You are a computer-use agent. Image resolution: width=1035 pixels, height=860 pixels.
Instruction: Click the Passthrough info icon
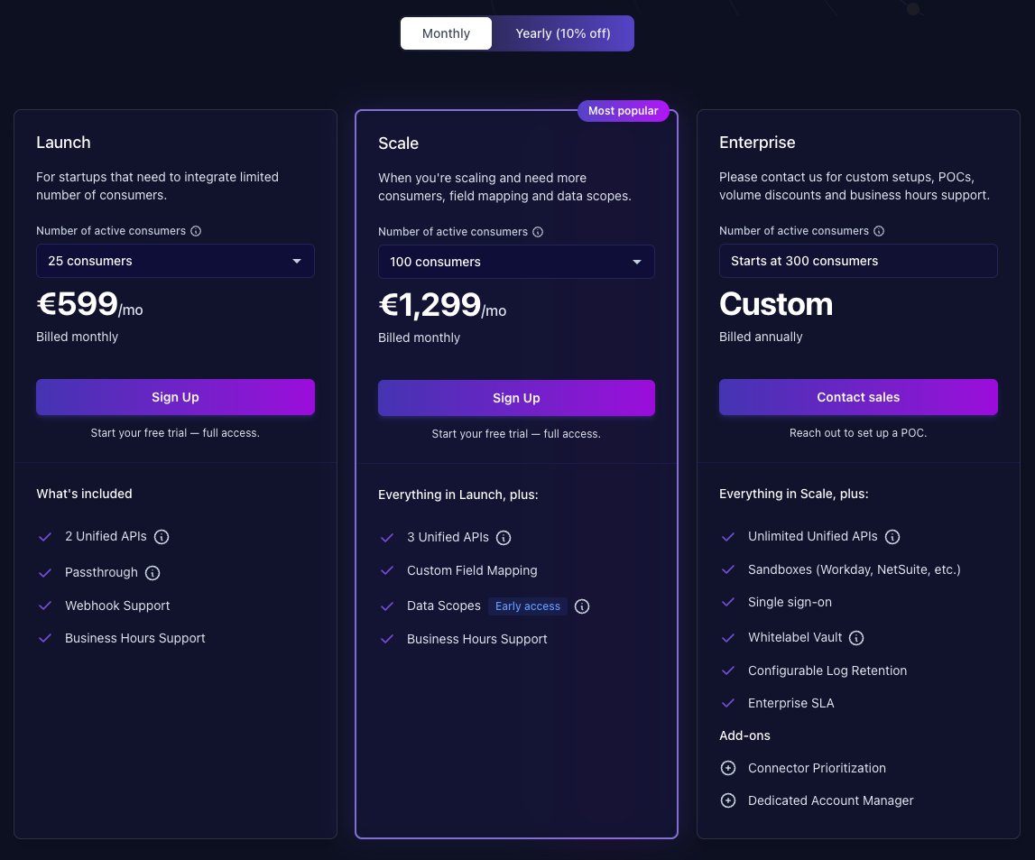152,572
